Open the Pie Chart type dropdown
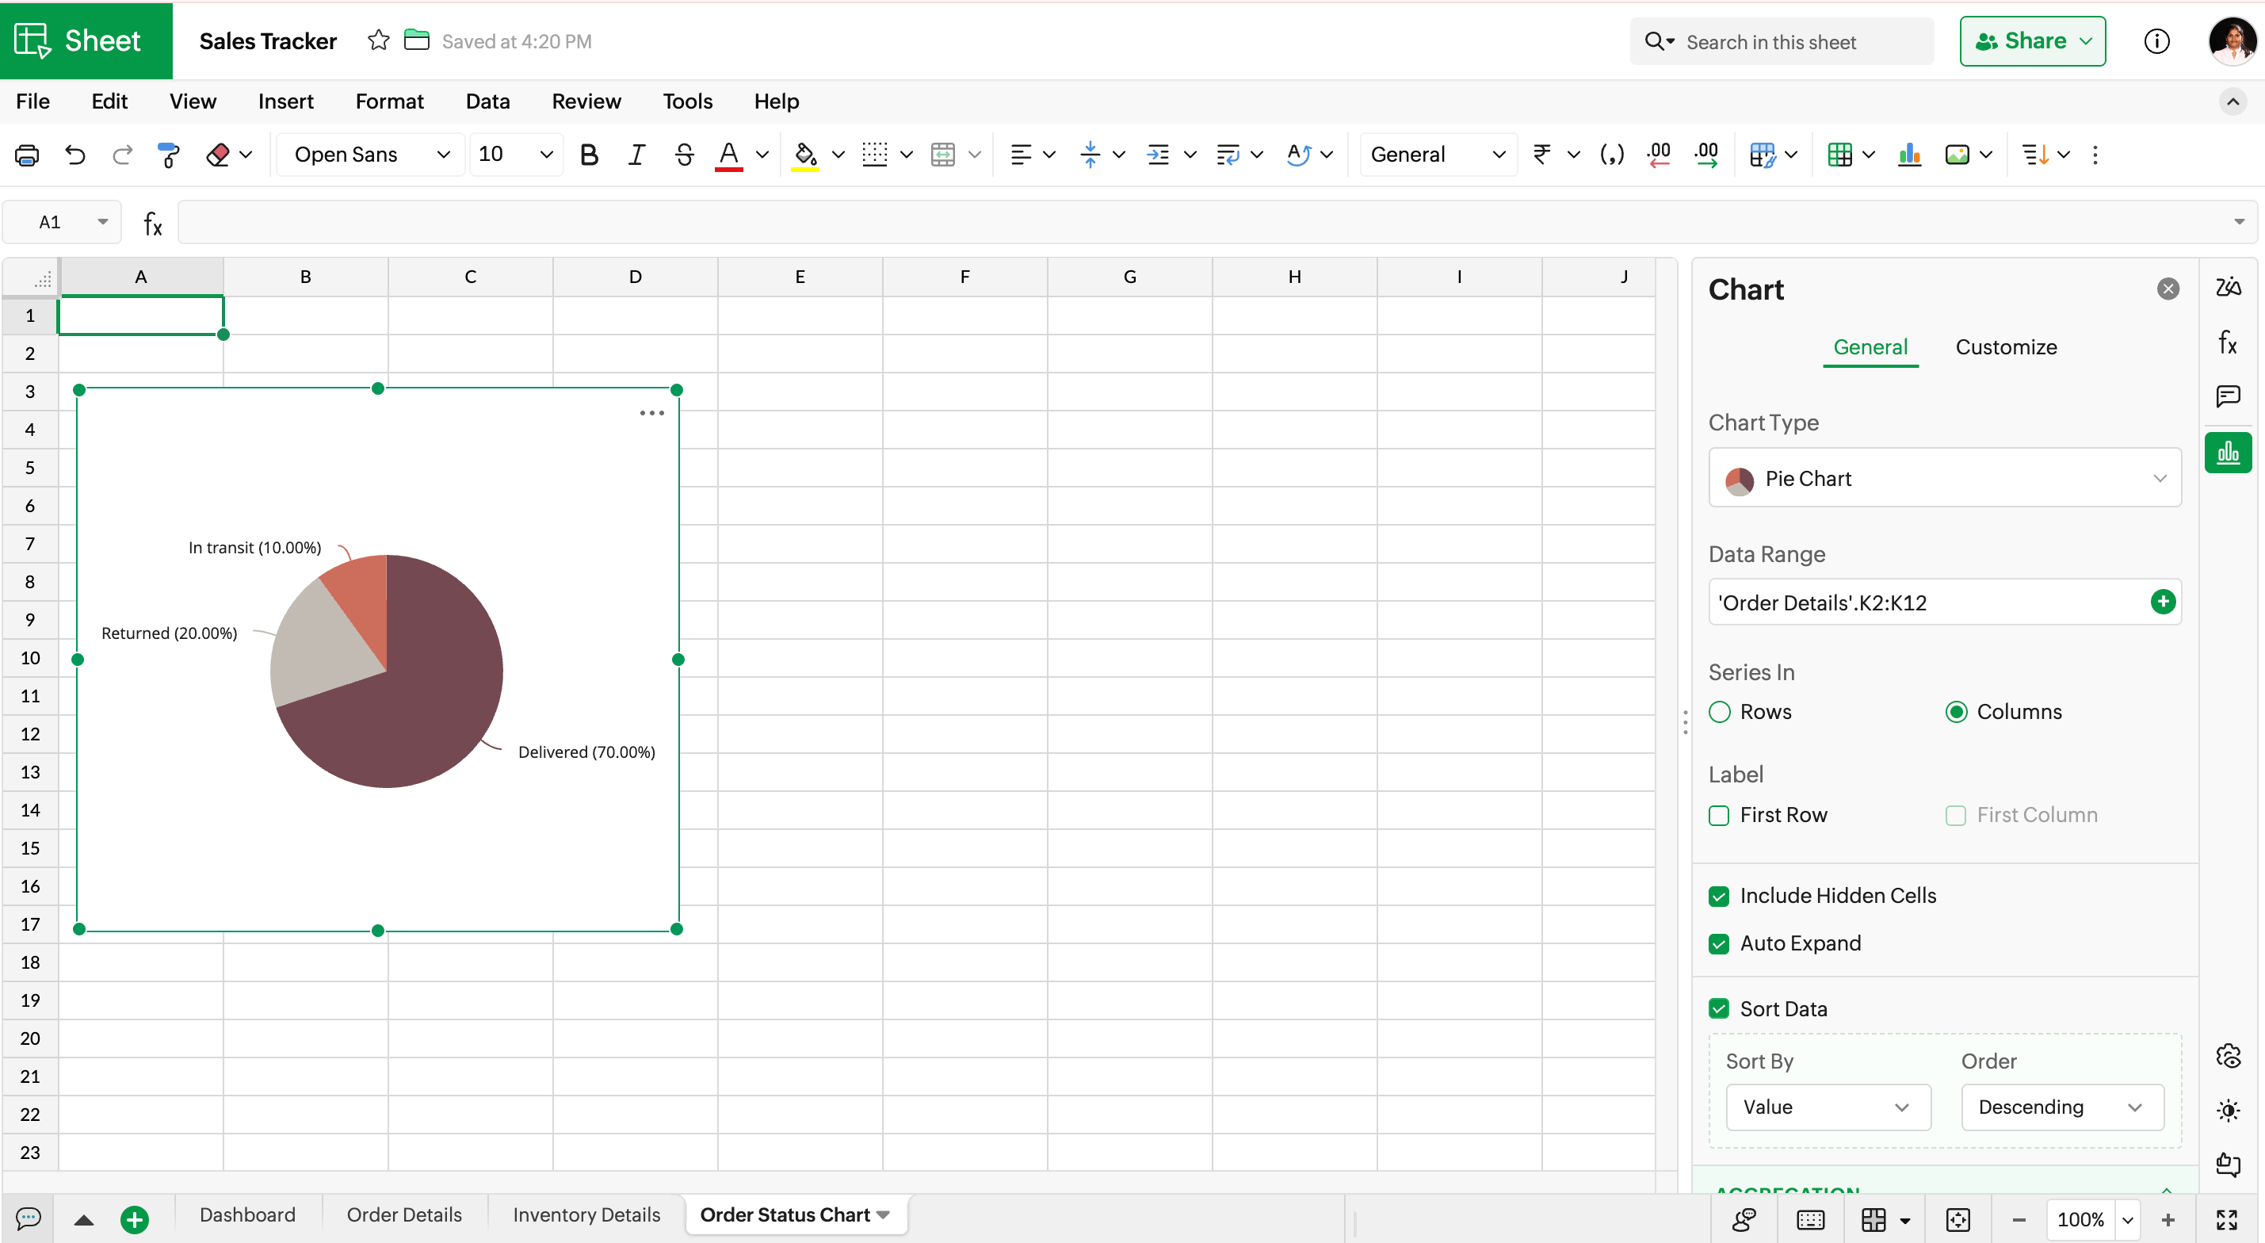Viewport: 2265px width, 1243px height. click(1944, 479)
